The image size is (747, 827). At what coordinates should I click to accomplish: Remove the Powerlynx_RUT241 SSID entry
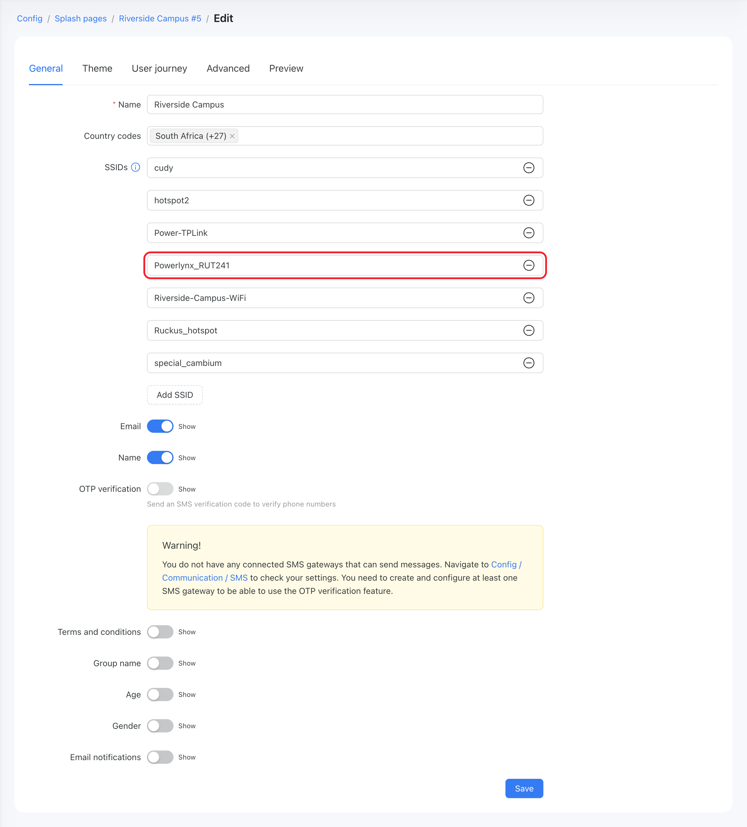point(529,265)
